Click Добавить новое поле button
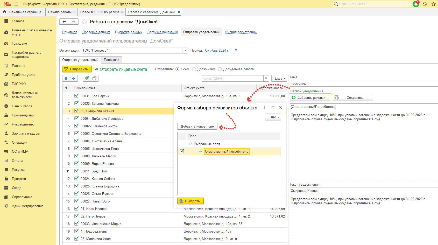438x245 pixels. pos(197,127)
